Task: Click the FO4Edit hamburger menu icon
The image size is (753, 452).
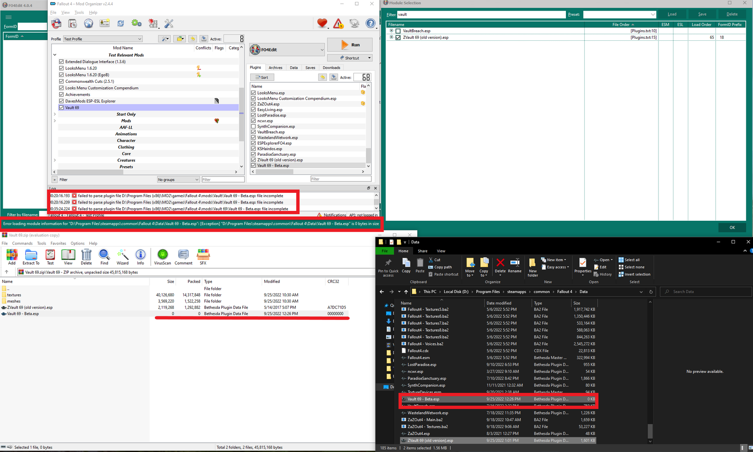Action: (9, 17)
